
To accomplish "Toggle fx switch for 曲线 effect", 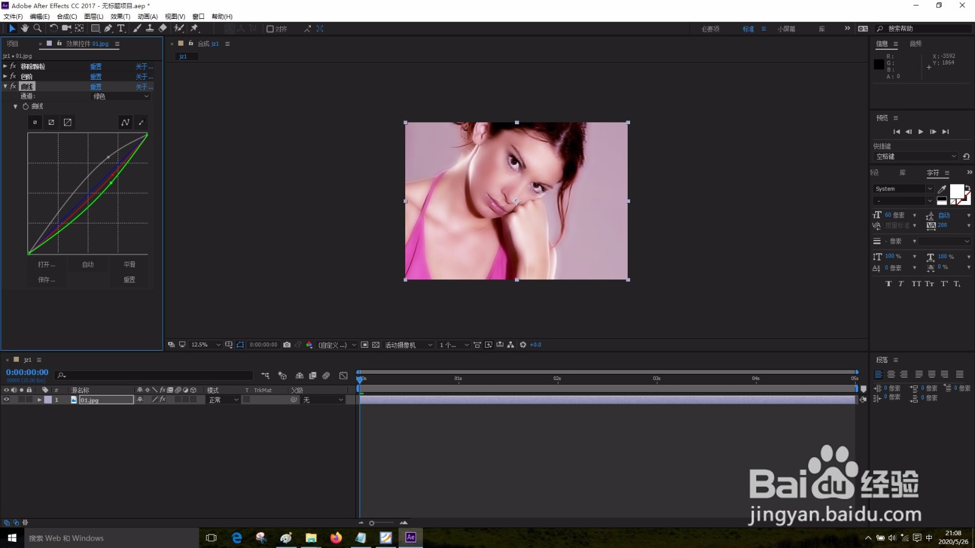I will point(13,86).
